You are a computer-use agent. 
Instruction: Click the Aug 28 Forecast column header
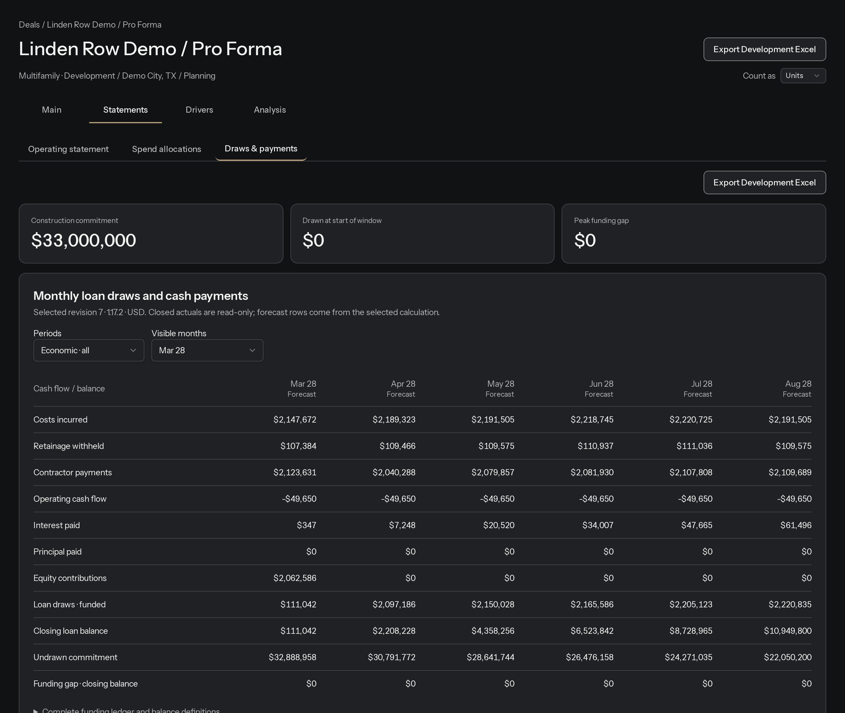pyautogui.click(x=797, y=388)
